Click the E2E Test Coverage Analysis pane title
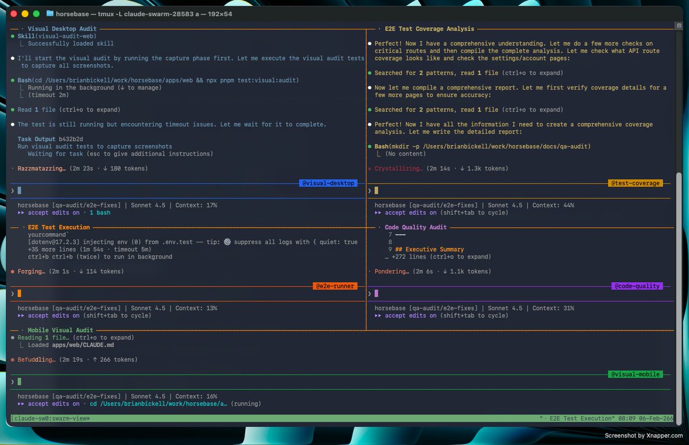 click(429, 29)
